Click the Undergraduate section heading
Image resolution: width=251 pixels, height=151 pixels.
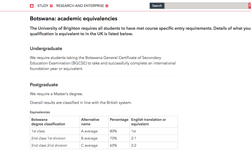(46, 48)
